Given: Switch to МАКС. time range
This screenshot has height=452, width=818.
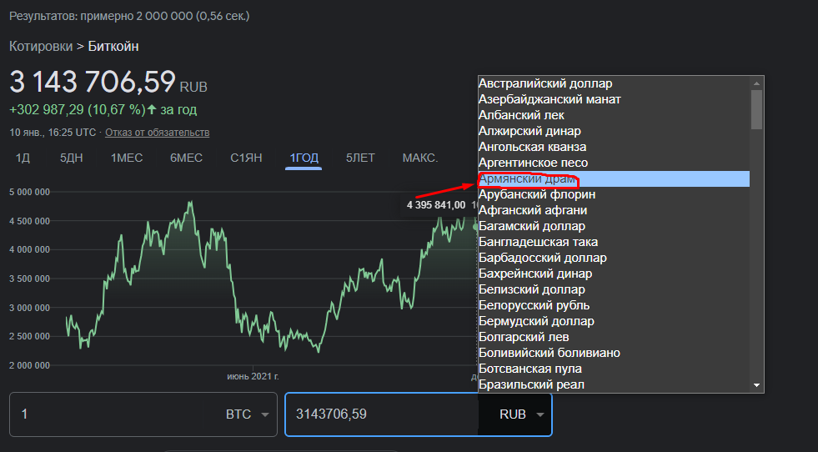Looking at the screenshot, I should [420, 158].
